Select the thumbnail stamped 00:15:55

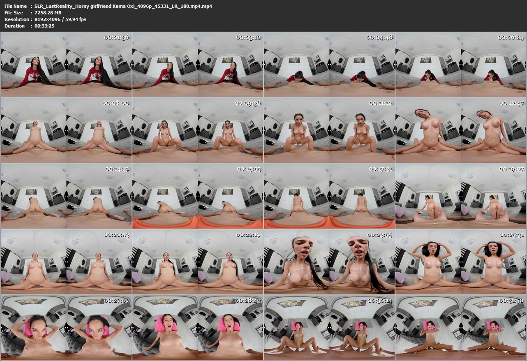pyautogui.click(x=198, y=196)
